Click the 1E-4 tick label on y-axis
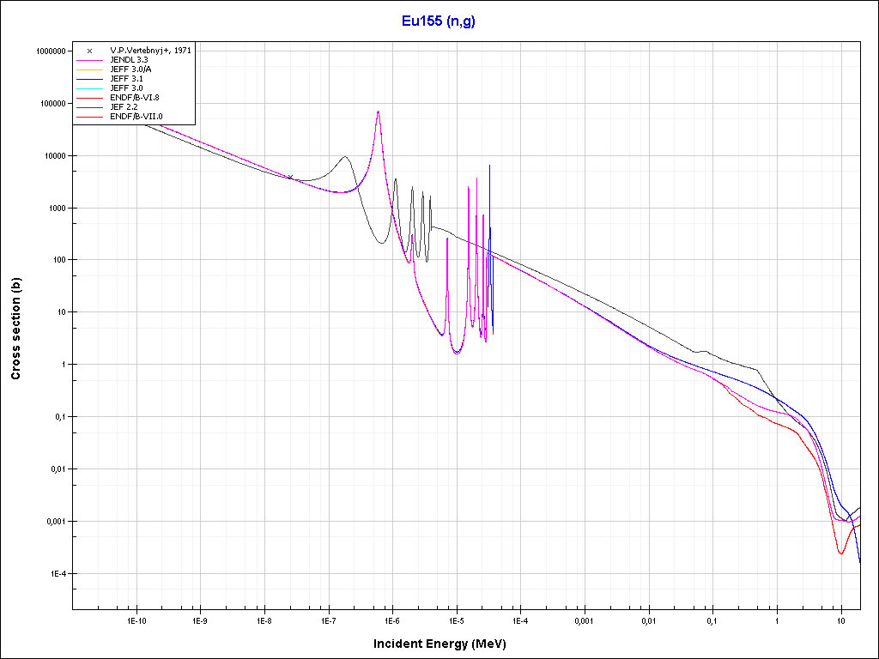 click(56, 574)
